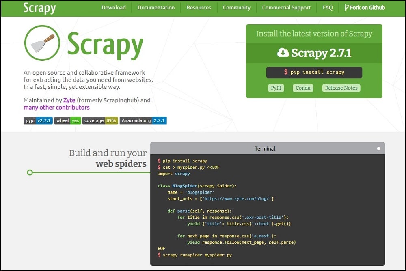Click 'def parse(self, response):' code line
Screen dimensions: 406x271
(x=200, y=211)
